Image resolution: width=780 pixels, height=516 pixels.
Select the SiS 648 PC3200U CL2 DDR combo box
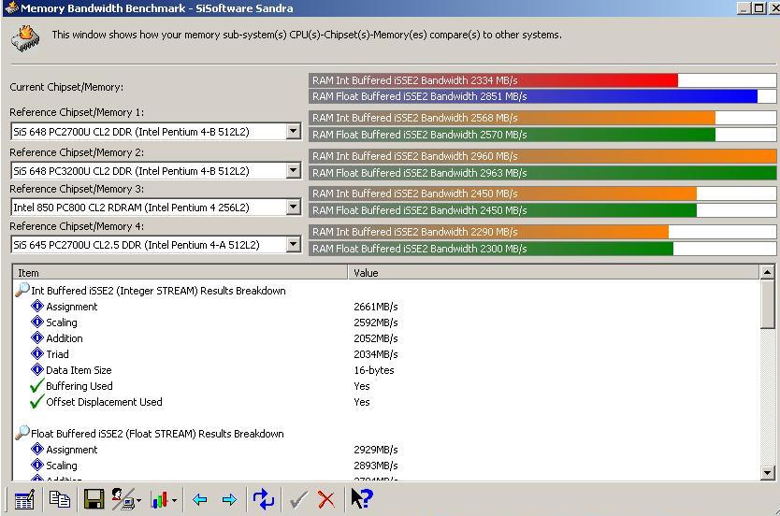tap(155, 170)
